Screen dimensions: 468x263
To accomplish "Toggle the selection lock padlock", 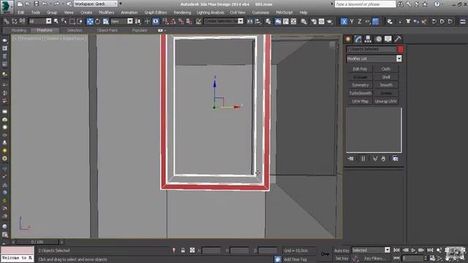I will point(183,251).
